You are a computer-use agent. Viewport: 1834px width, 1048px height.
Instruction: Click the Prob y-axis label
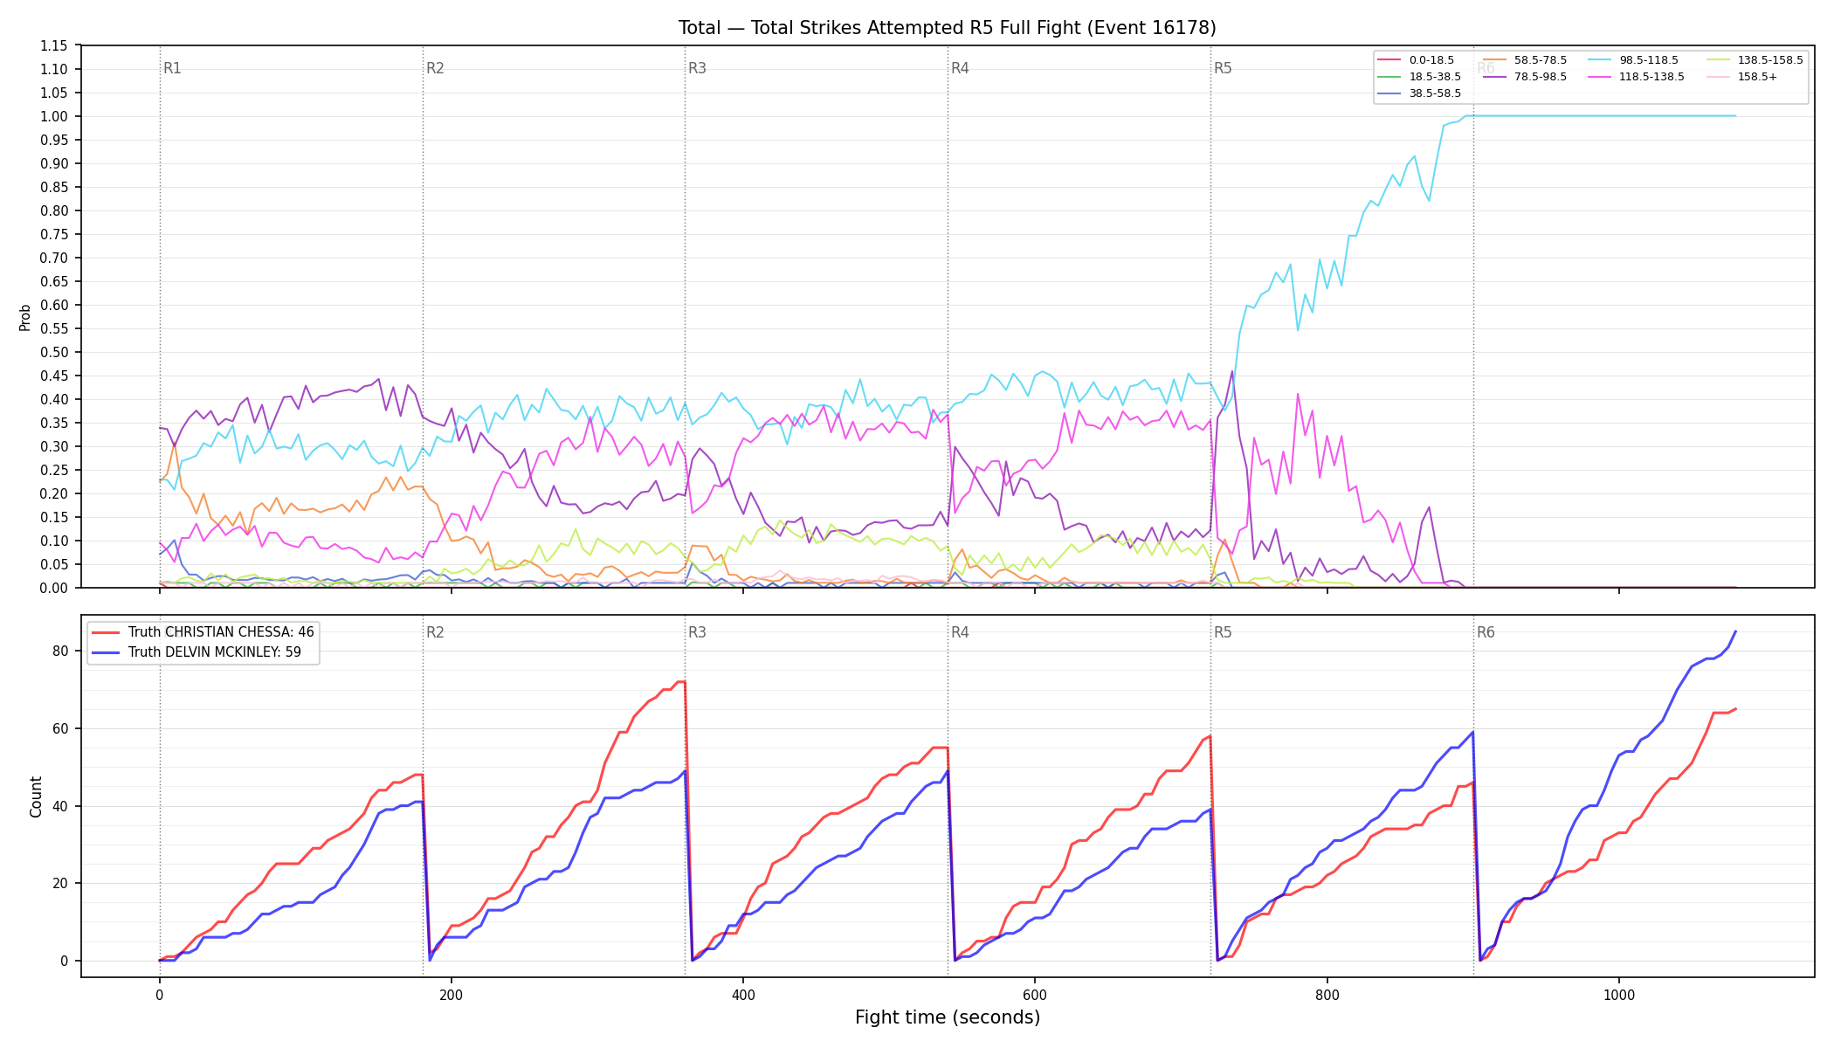[x=24, y=317]
